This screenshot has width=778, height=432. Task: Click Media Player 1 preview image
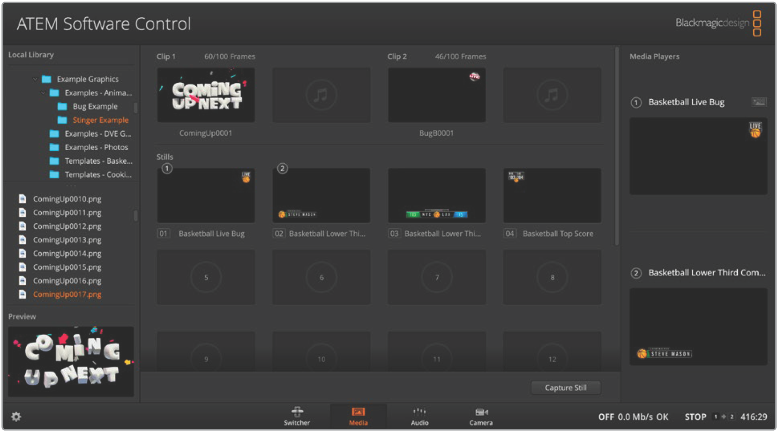click(698, 156)
